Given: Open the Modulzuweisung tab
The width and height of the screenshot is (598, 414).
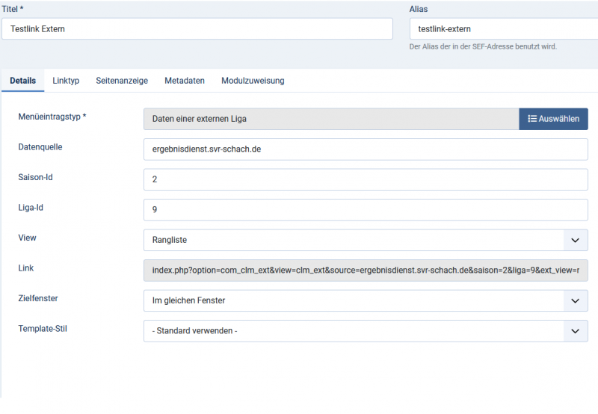Looking at the screenshot, I should click(x=253, y=81).
